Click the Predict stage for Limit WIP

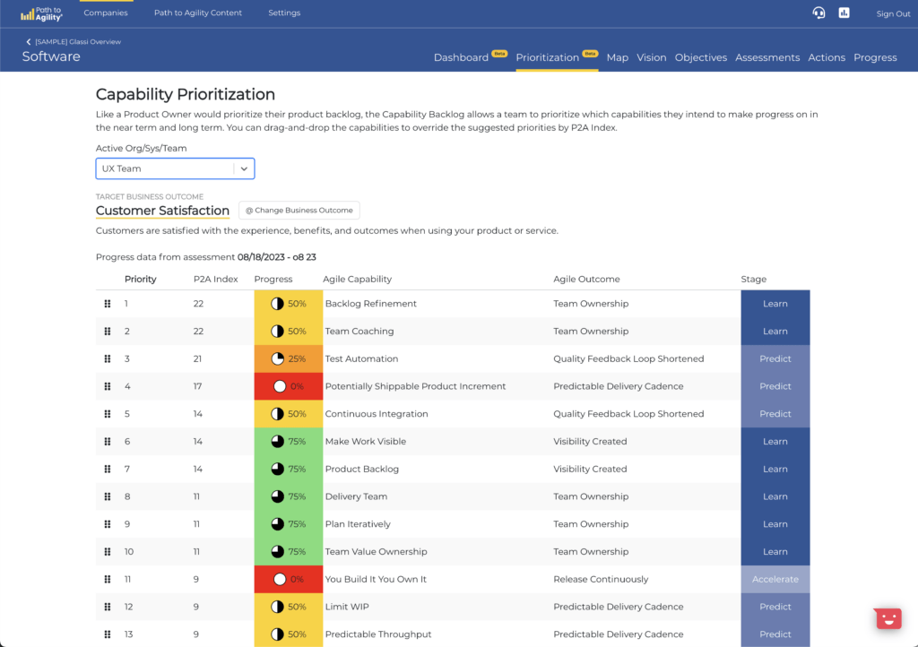tap(775, 607)
